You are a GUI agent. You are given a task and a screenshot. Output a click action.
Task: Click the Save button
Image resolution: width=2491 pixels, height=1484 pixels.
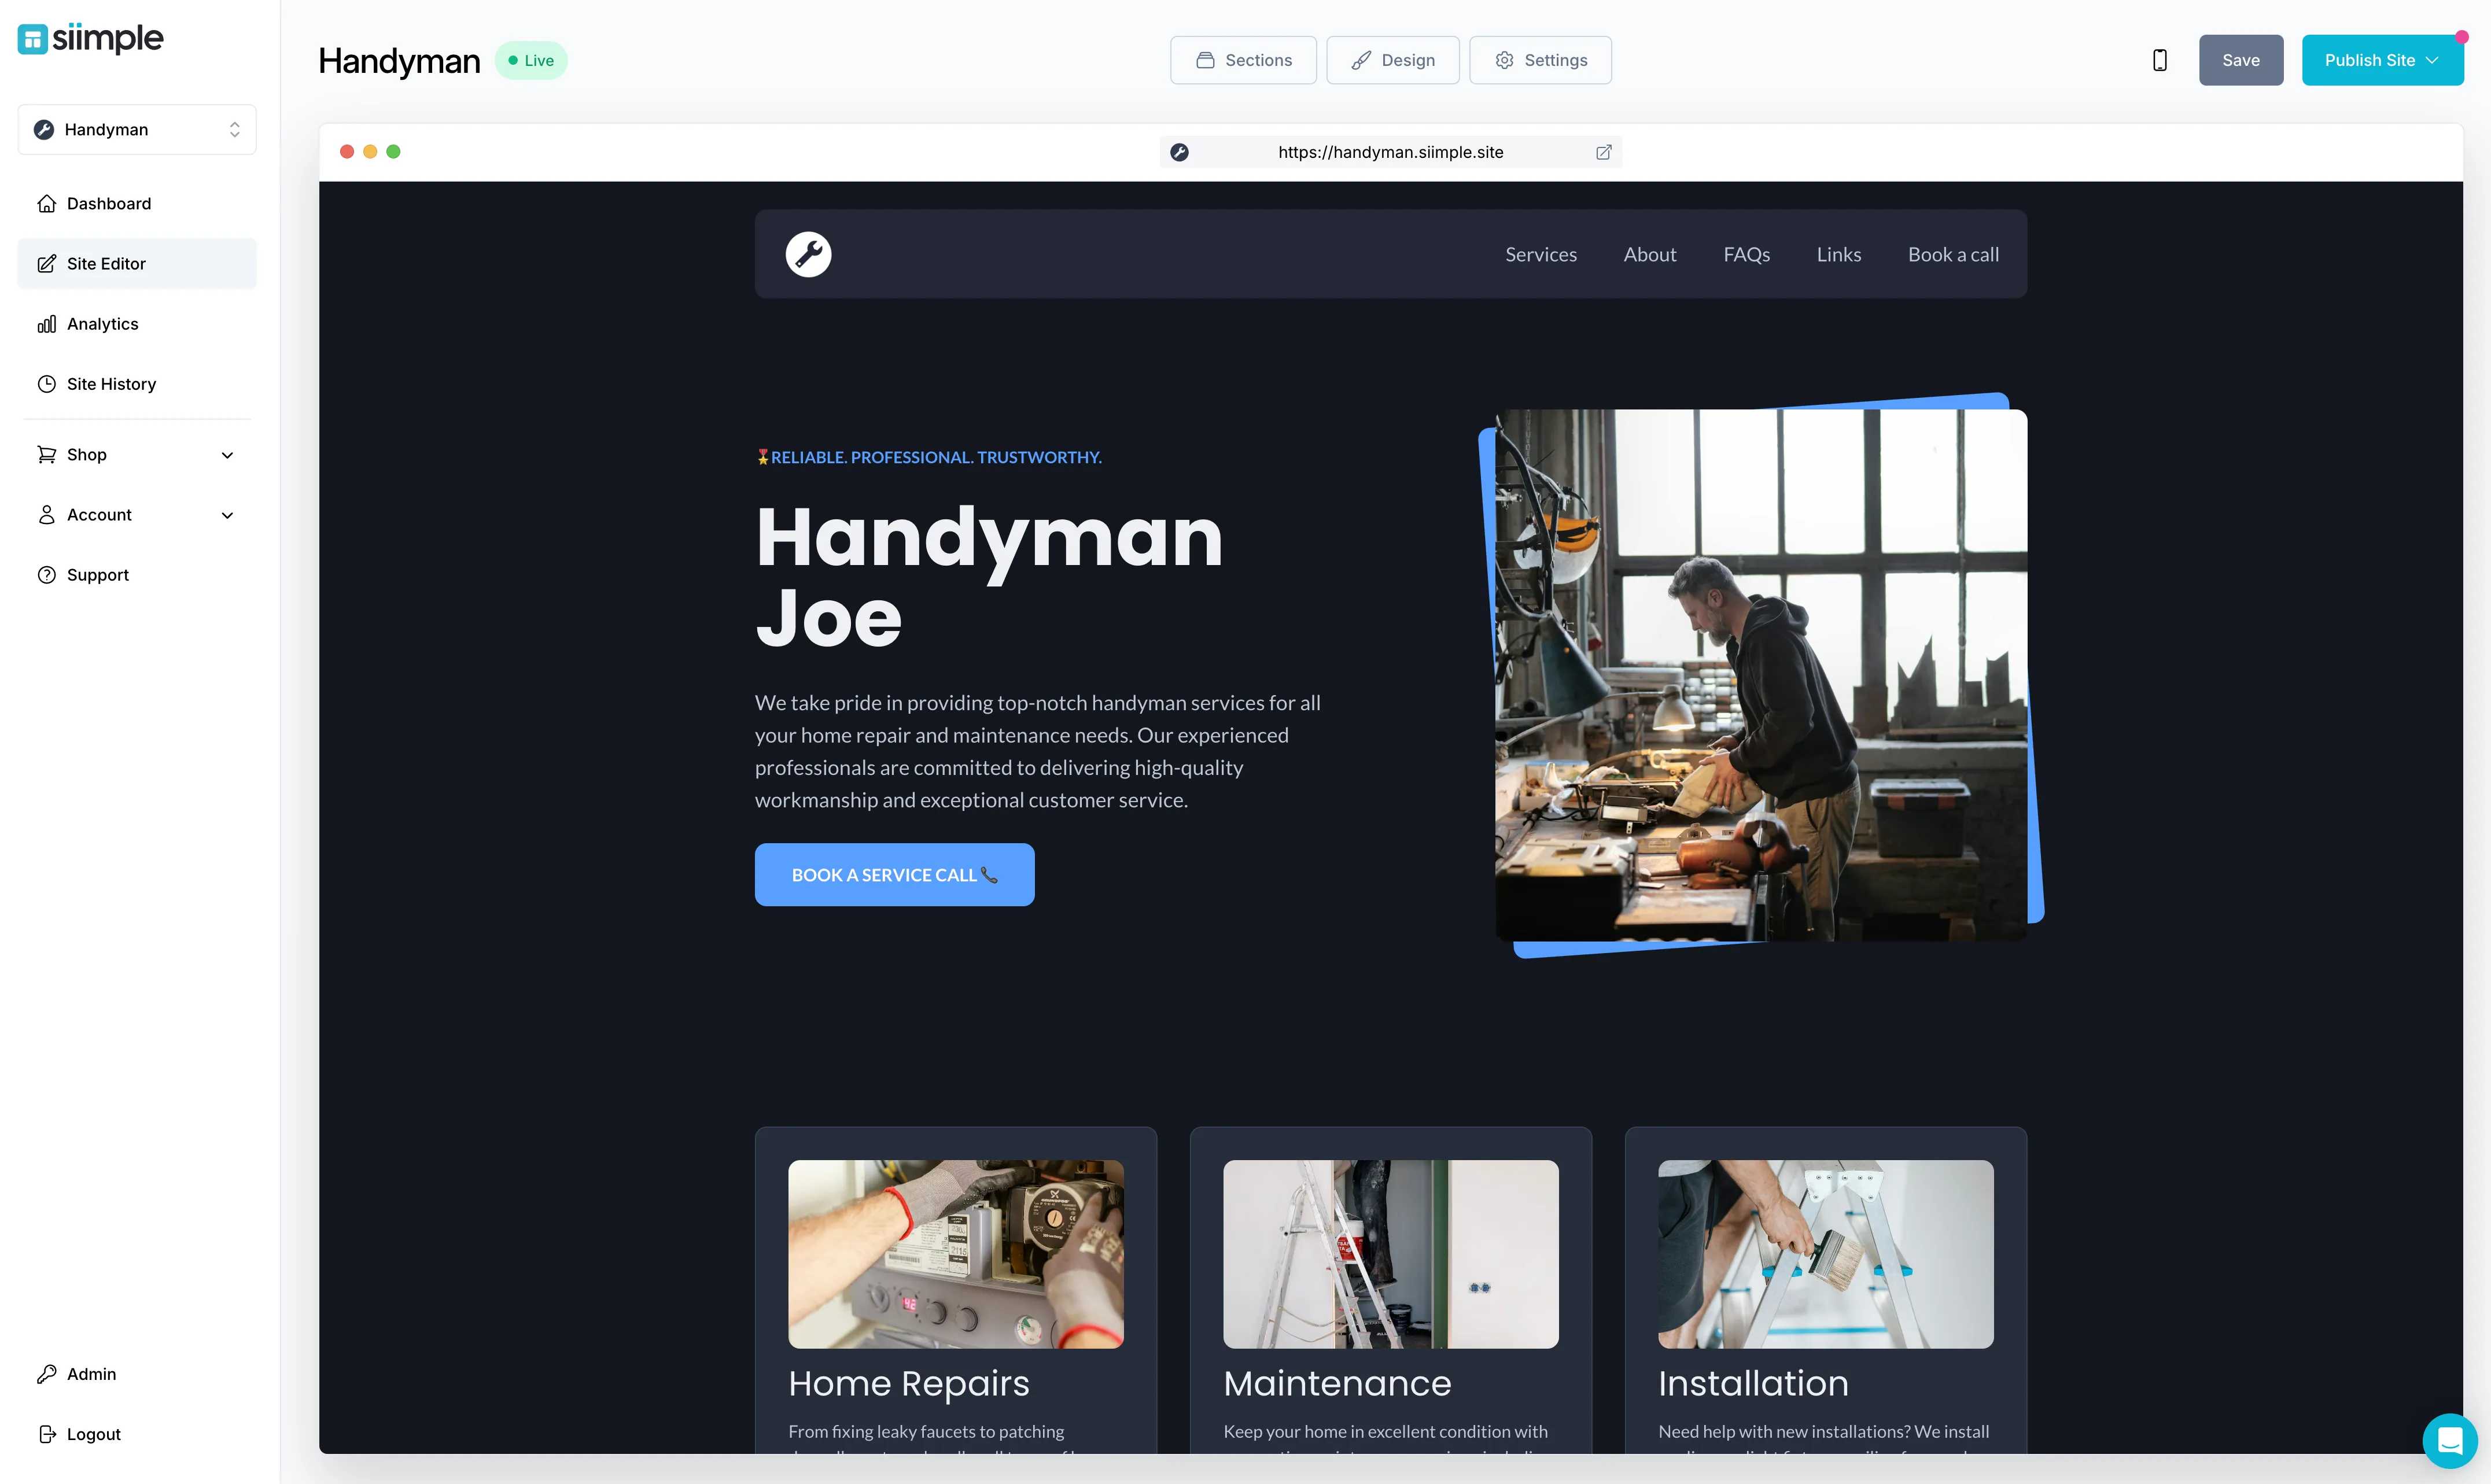coord(2240,58)
